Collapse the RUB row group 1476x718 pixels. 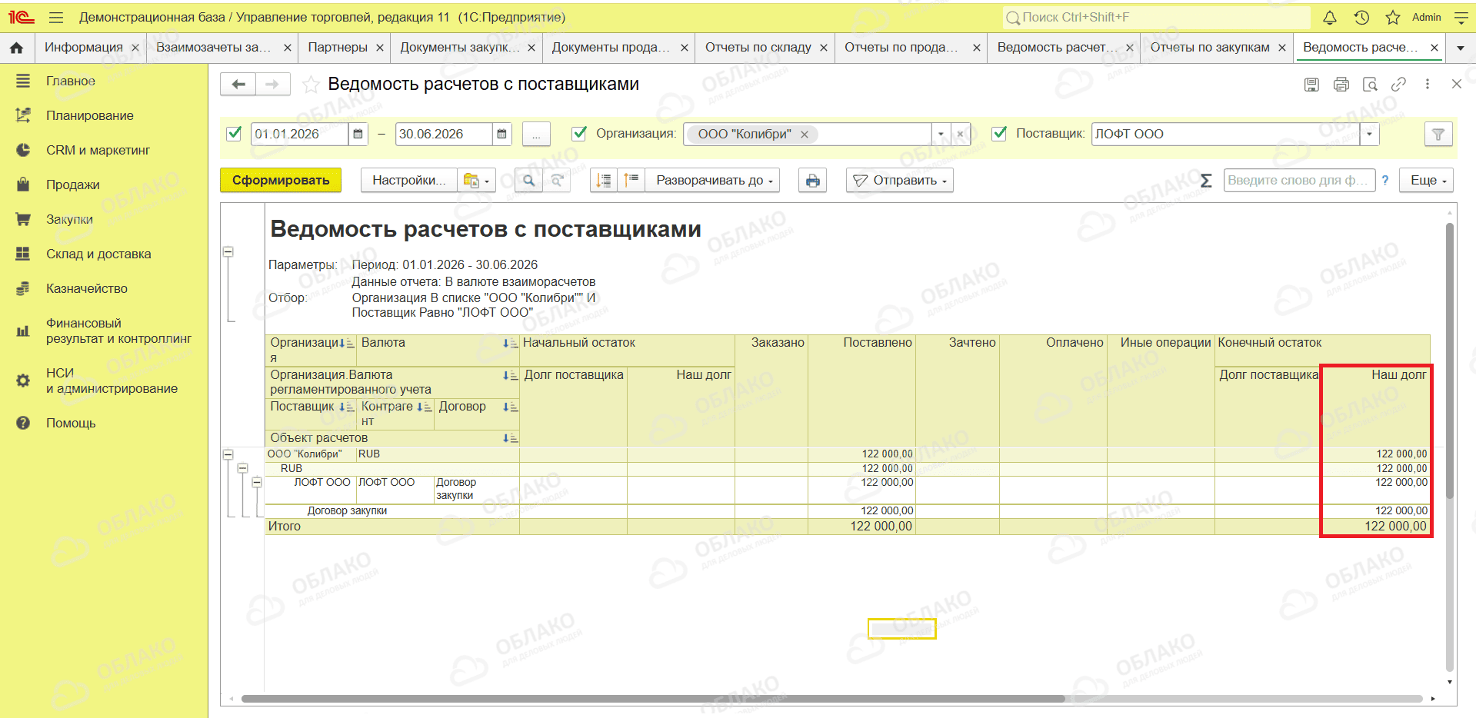242,468
